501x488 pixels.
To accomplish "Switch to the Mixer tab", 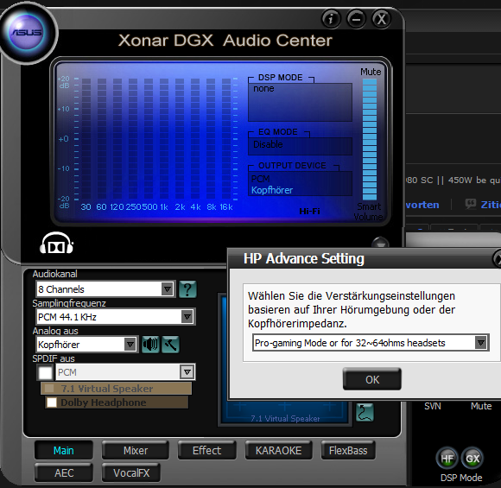I will pyautogui.click(x=136, y=450).
